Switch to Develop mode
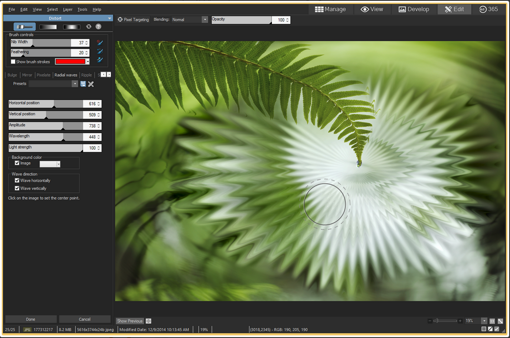510x338 pixels. click(414, 9)
